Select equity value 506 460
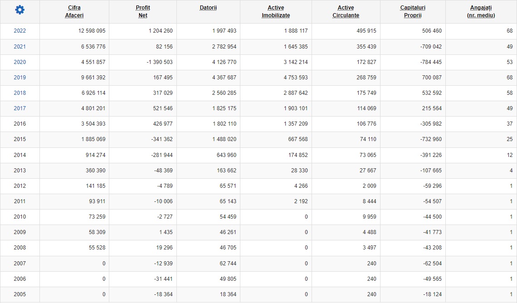This screenshot has height=303, width=517. pos(432,31)
